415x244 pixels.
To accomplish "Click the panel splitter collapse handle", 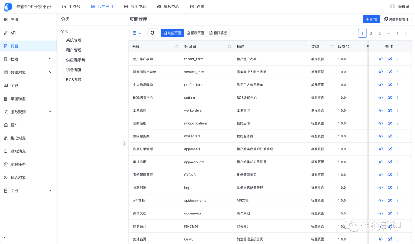I will click(x=124, y=143).
